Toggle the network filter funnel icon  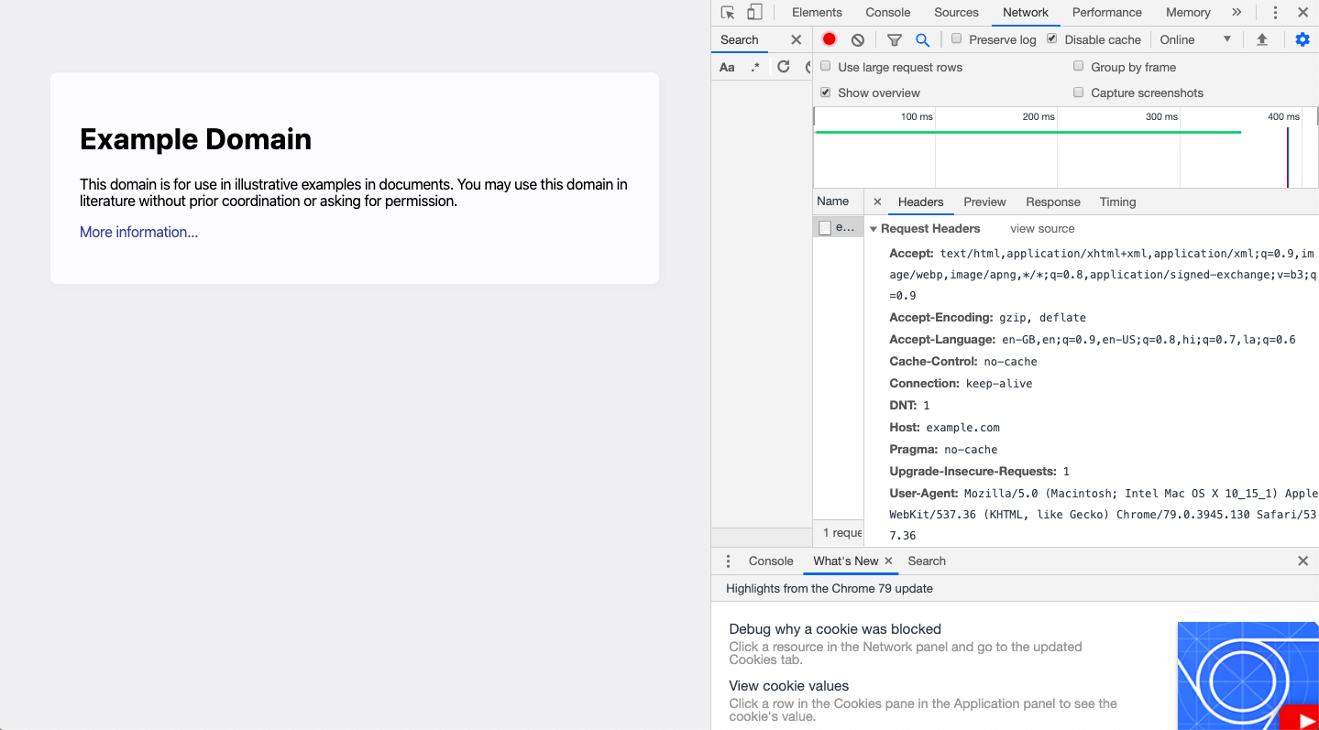tap(895, 39)
